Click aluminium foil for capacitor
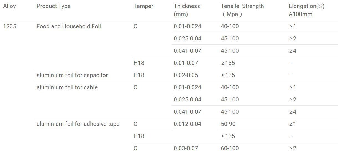This screenshot has width=338, height=155. [x=72, y=75]
